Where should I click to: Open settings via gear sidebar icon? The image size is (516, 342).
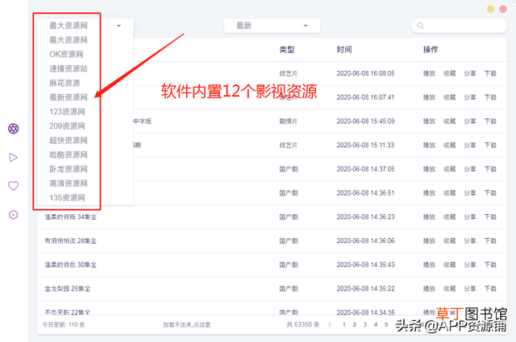(x=13, y=215)
